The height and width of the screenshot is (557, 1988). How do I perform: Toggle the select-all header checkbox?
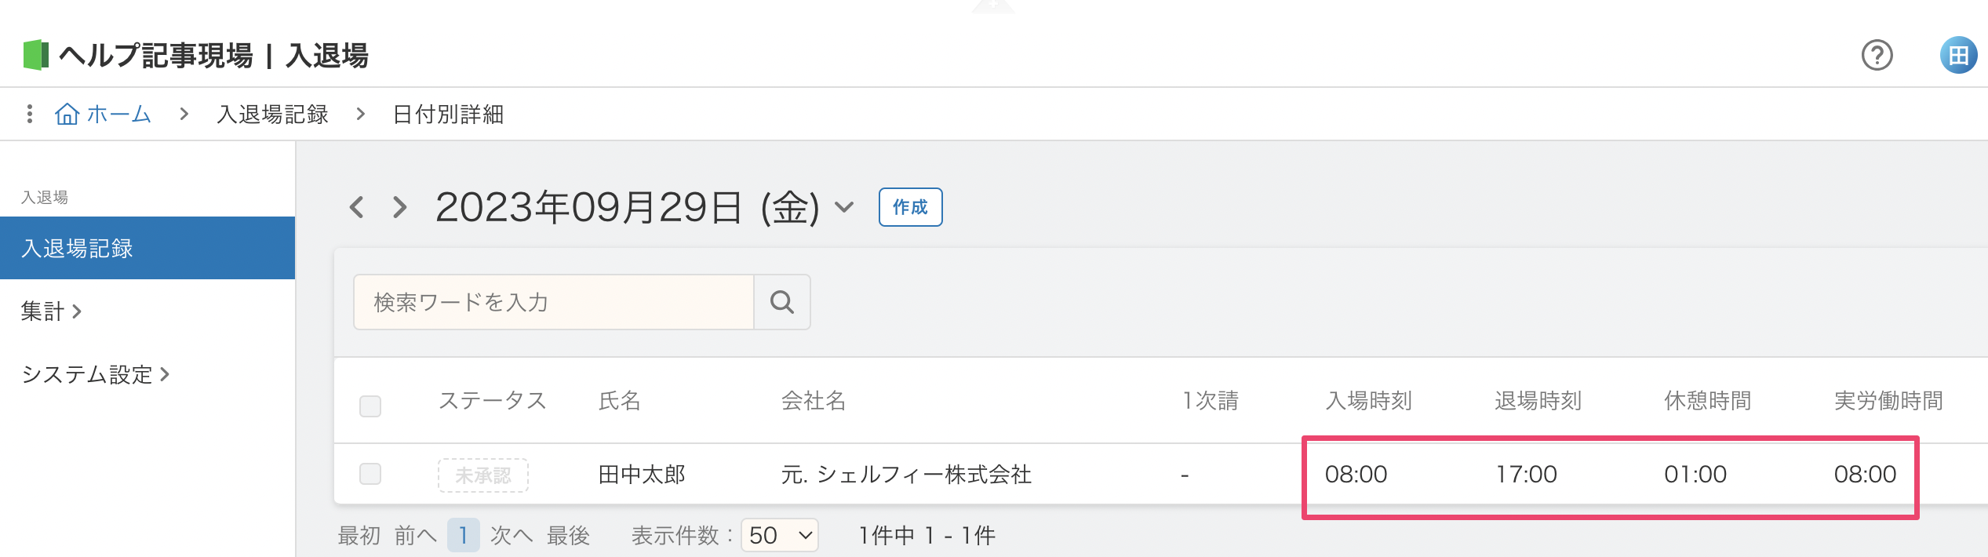coord(370,406)
